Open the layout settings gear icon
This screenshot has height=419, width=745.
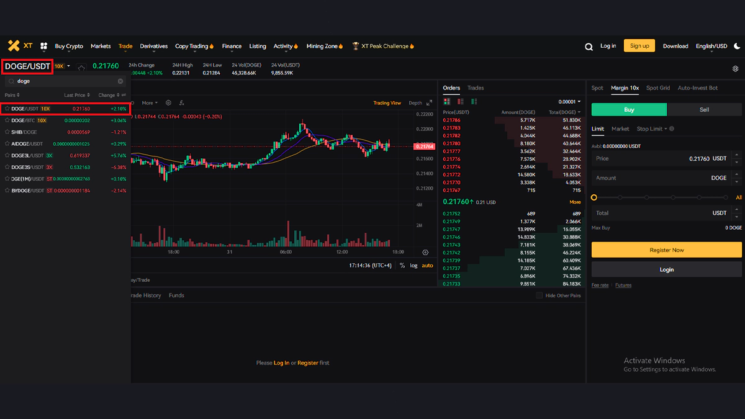point(736,68)
